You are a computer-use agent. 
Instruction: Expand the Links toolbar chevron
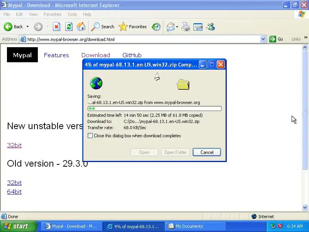pyautogui.click(x=306, y=38)
